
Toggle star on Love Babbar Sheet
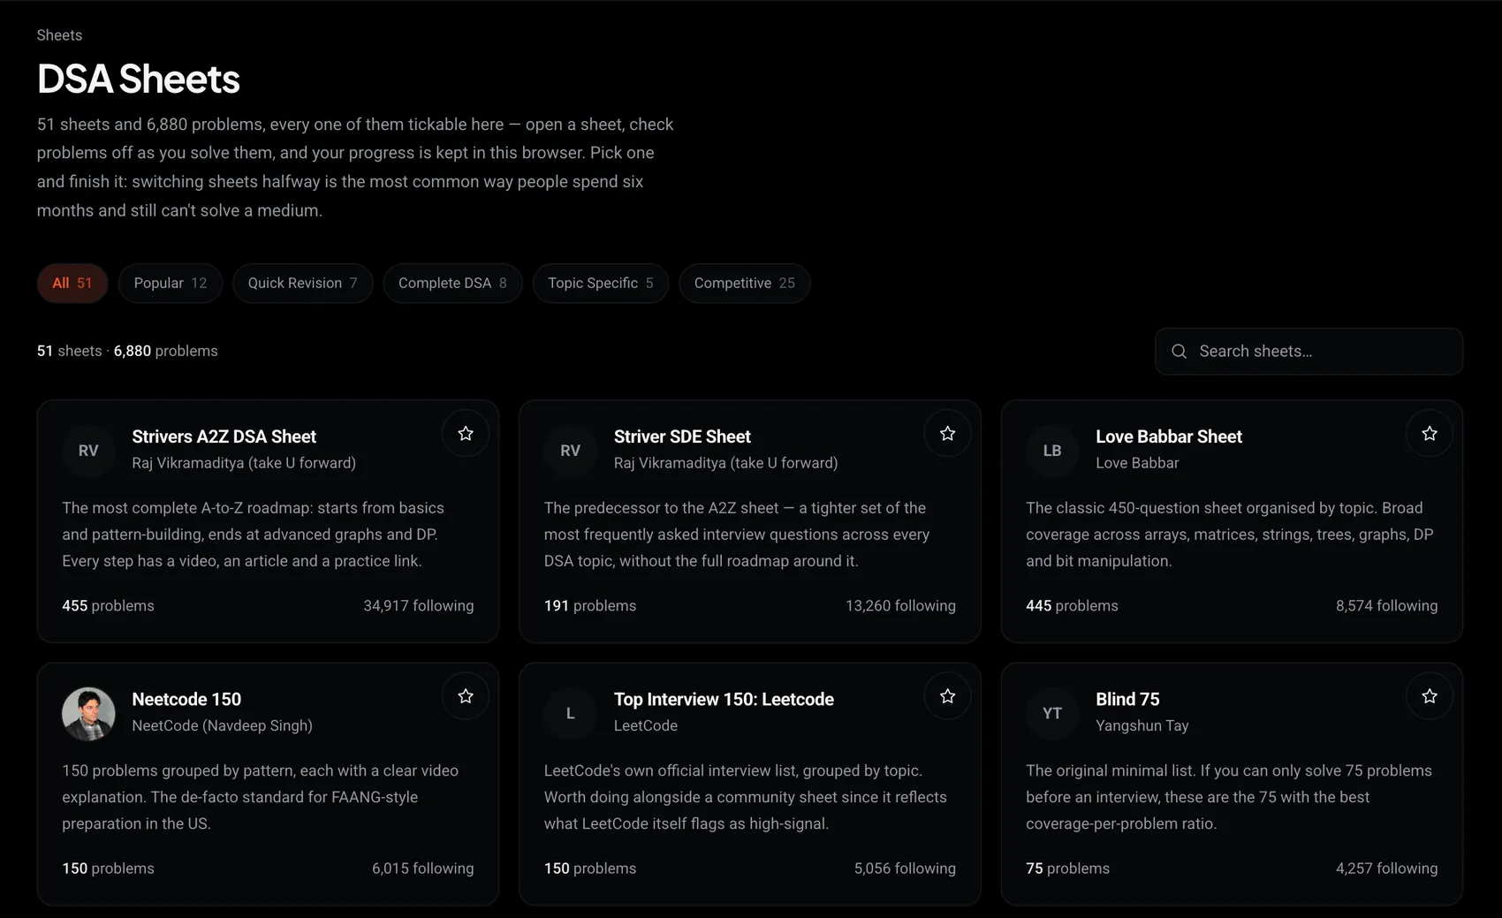pyautogui.click(x=1430, y=434)
